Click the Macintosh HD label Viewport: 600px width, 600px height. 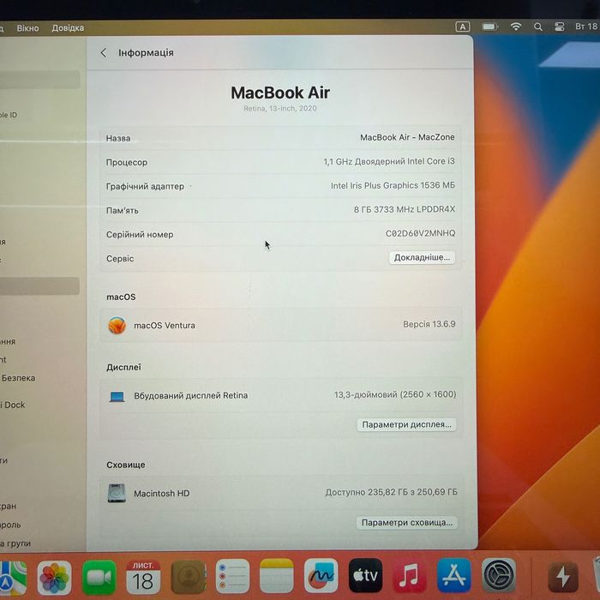[161, 493]
